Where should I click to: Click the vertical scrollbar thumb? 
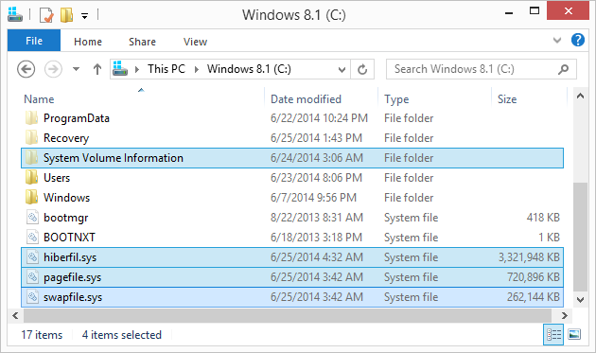pyautogui.click(x=580, y=237)
